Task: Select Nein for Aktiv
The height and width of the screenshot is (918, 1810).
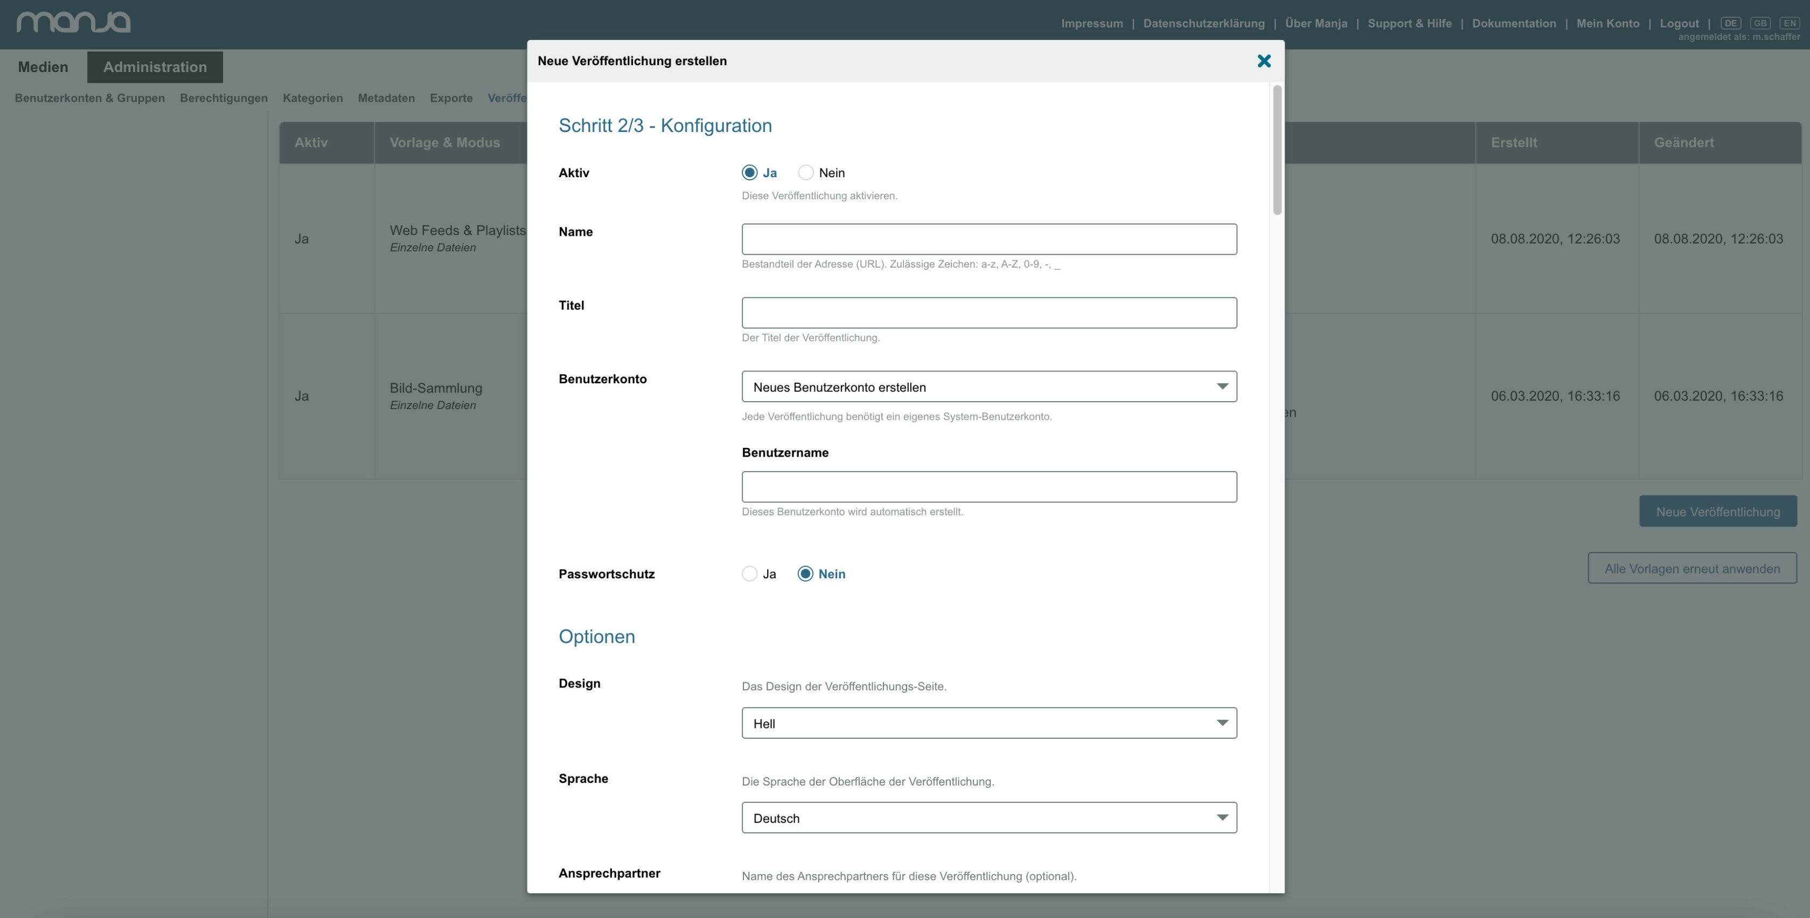Action: click(x=805, y=173)
